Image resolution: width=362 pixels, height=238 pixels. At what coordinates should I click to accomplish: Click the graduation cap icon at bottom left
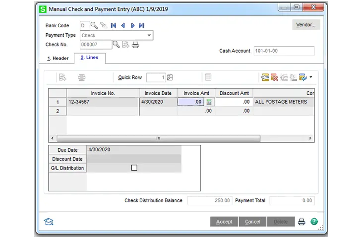(49, 222)
